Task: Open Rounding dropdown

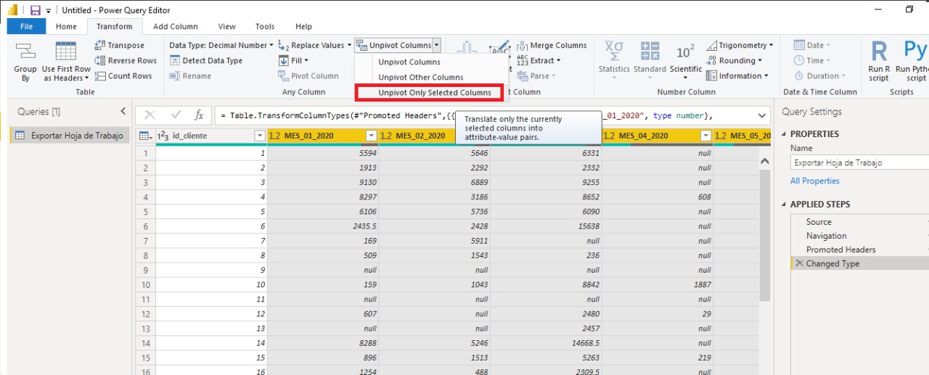Action: point(734,61)
